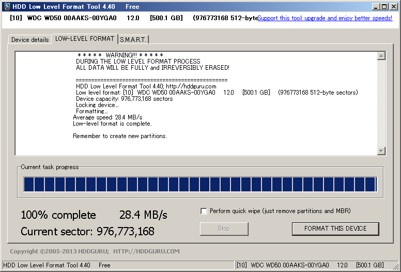Image resolution: width=401 pixels, height=272 pixels.
Task: Click the 'Low-level format is complete.' log line
Action: point(112,124)
